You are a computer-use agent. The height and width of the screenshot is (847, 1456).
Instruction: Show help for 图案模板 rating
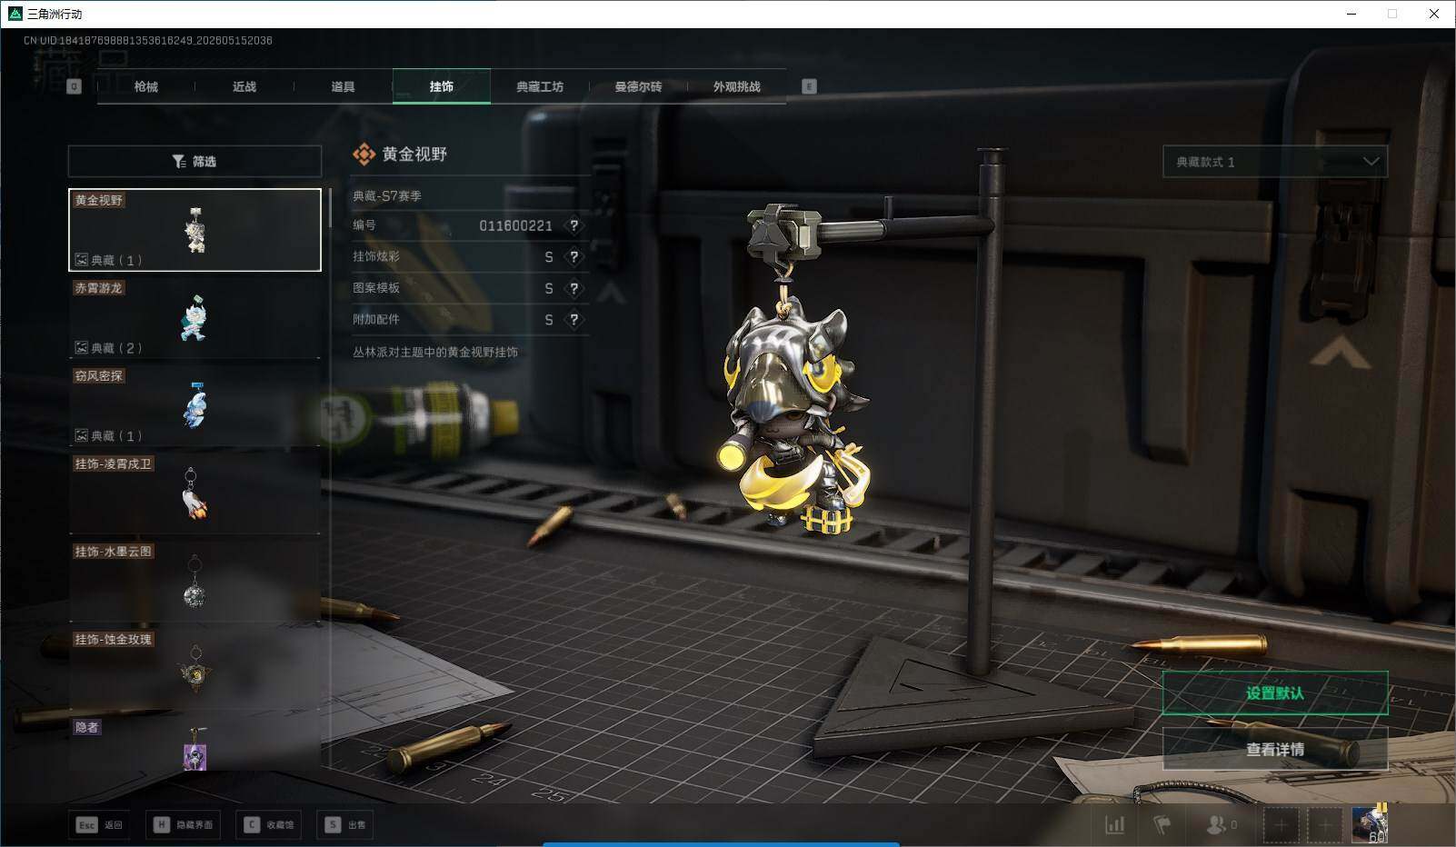tap(573, 288)
